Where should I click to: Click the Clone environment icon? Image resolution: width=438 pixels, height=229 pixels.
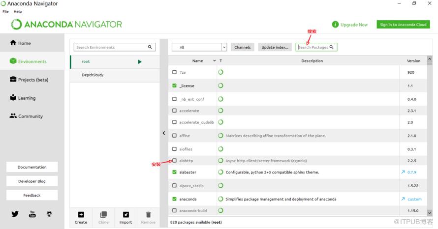[103, 214]
